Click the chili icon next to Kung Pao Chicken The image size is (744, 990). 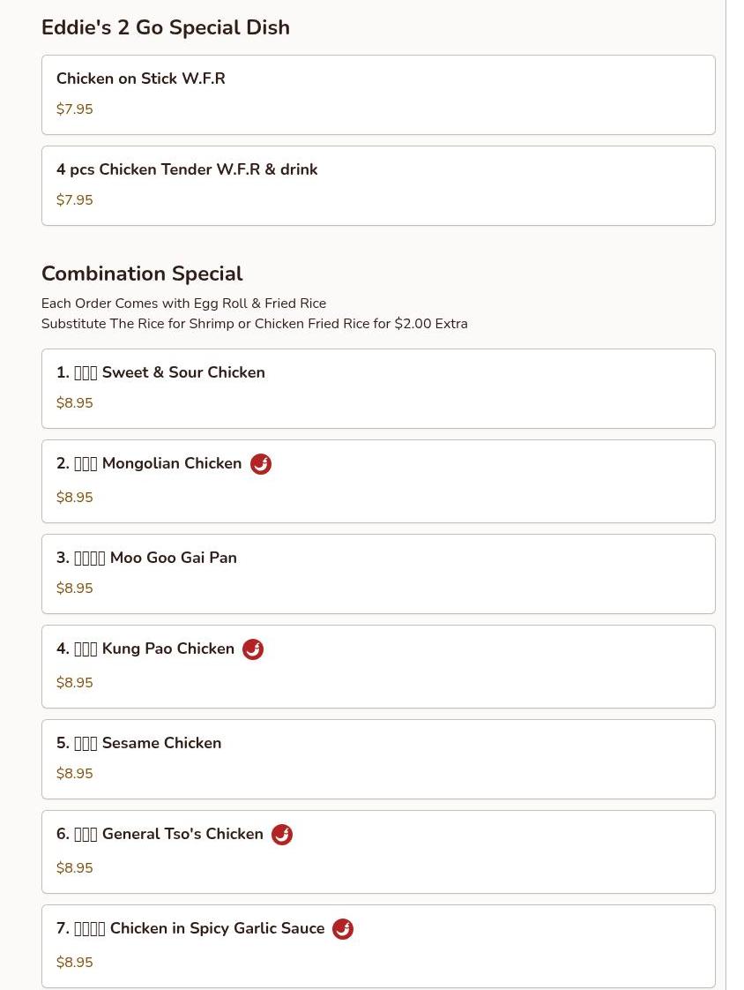point(253,649)
